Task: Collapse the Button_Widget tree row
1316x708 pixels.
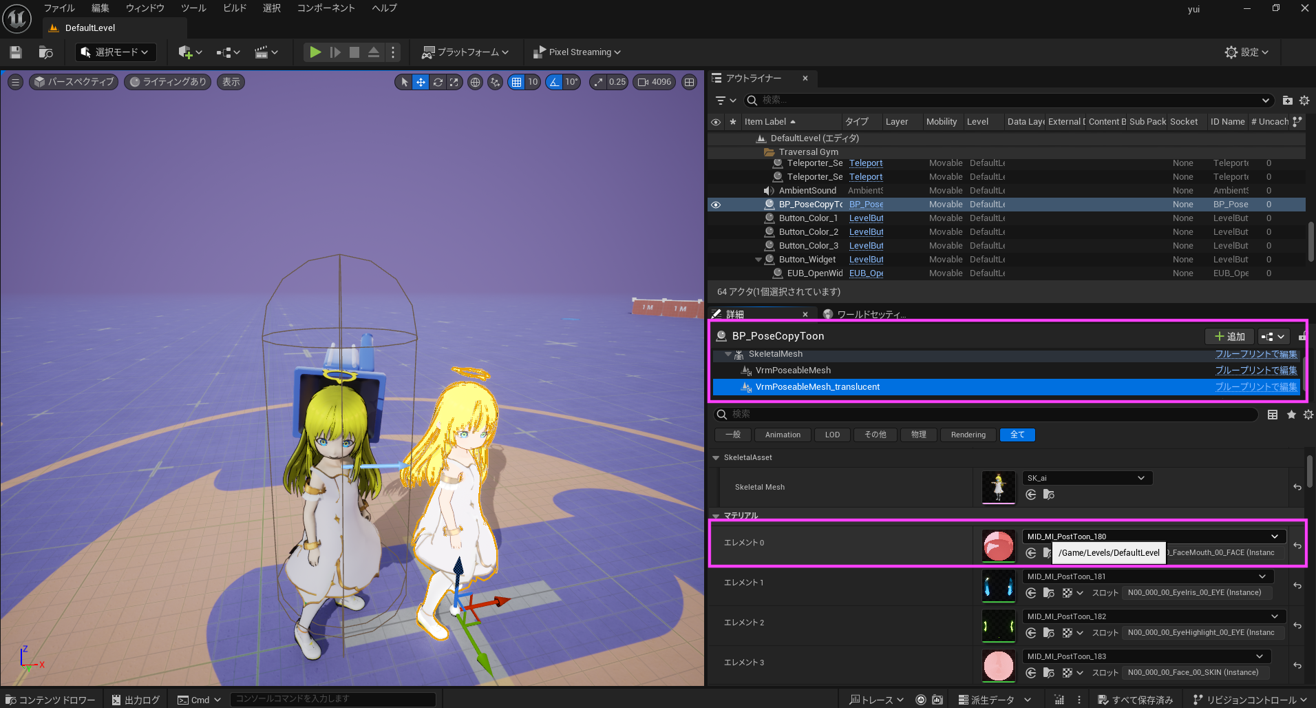Action: [x=758, y=260]
